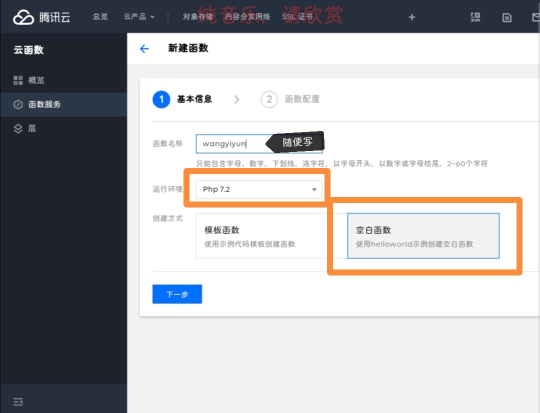Click the Tencent Cloud logo
The height and width of the screenshot is (413, 540).
pyautogui.click(x=41, y=17)
